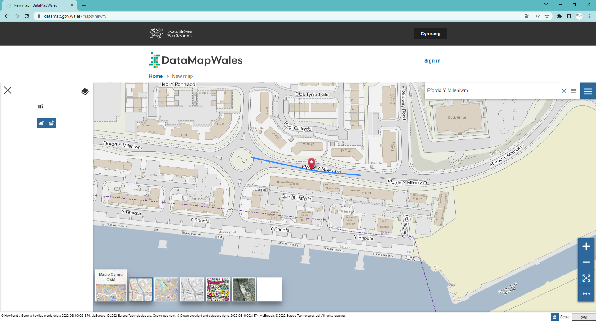Click mouse coordinates icon in status bar

(555, 317)
